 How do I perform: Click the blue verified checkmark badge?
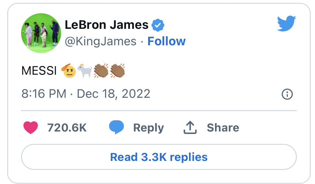click(158, 25)
